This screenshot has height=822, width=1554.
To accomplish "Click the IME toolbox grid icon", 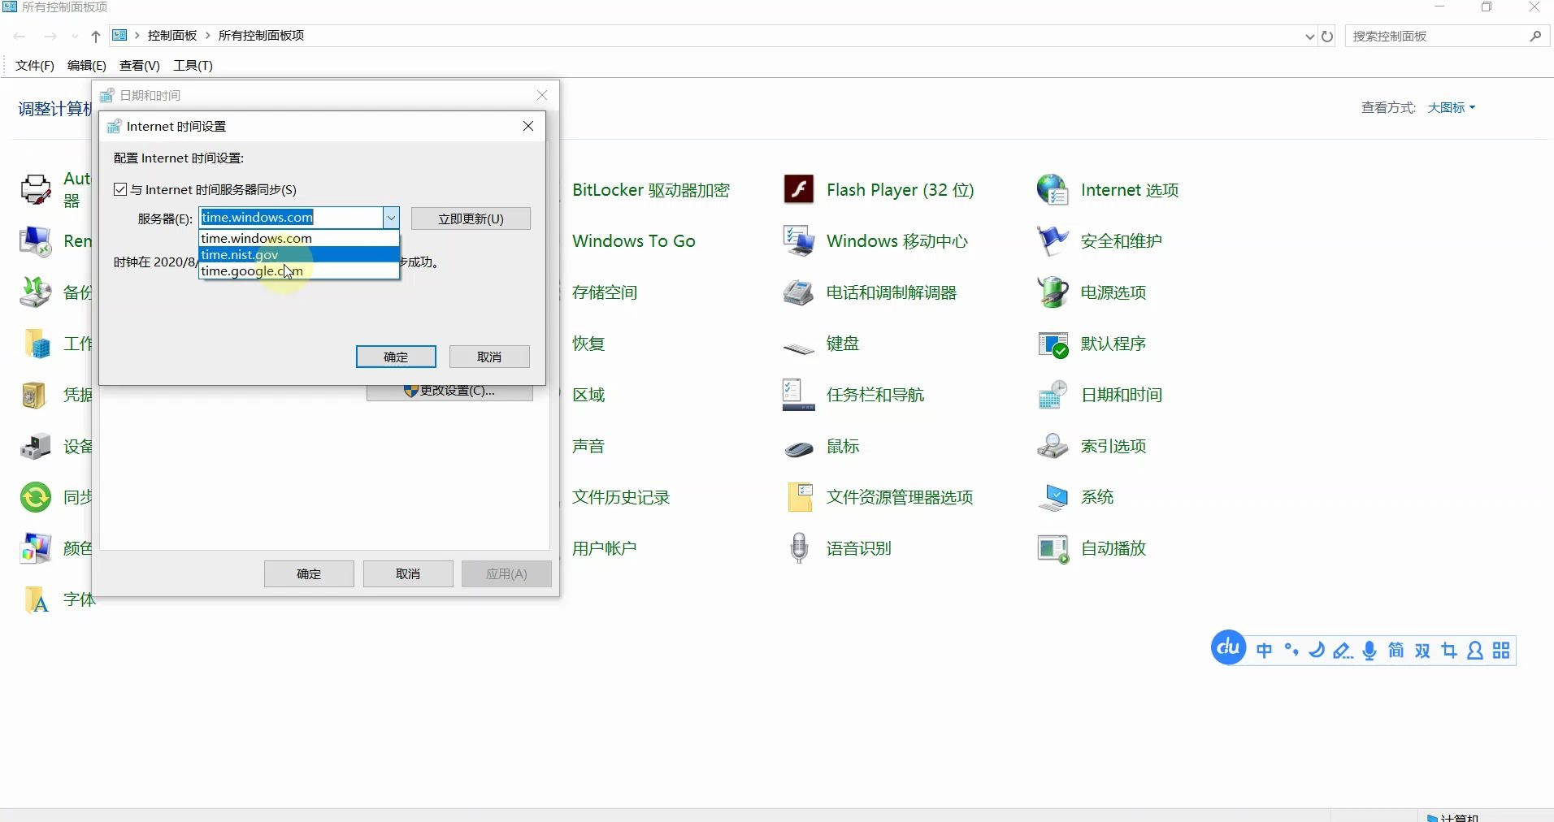I will (x=1501, y=651).
